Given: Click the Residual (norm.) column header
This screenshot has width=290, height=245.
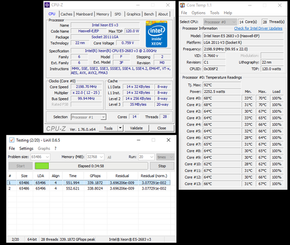Looking at the screenshot, I should (154, 176).
